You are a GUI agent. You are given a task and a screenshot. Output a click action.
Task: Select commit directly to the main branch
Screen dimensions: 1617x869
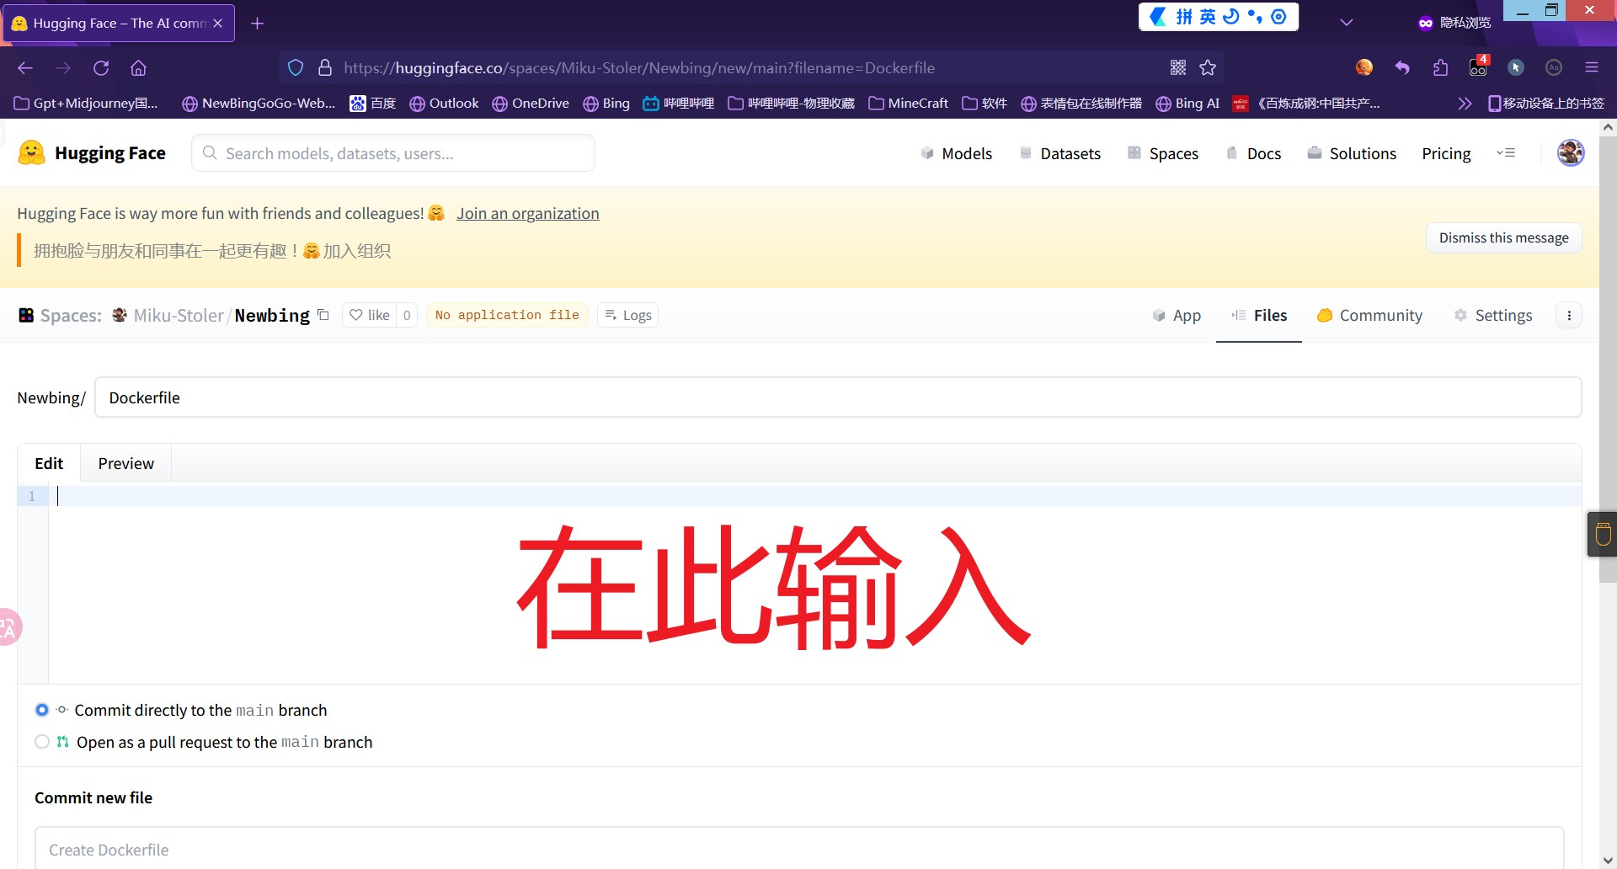tap(41, 710)
